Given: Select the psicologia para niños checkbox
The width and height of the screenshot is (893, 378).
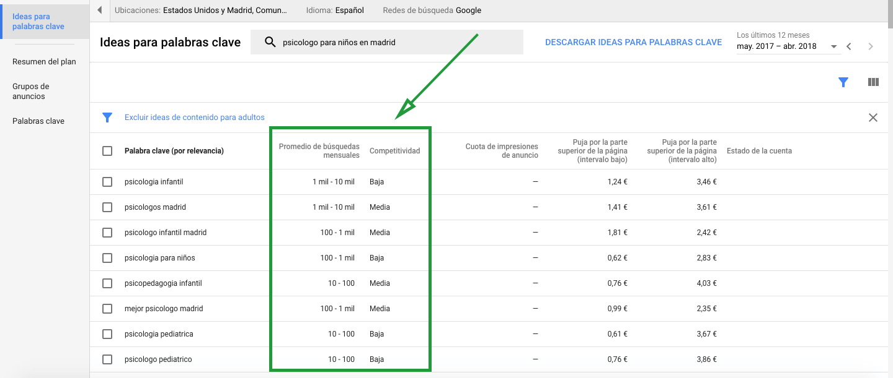Looking at the screenshot, I should 107,258.
